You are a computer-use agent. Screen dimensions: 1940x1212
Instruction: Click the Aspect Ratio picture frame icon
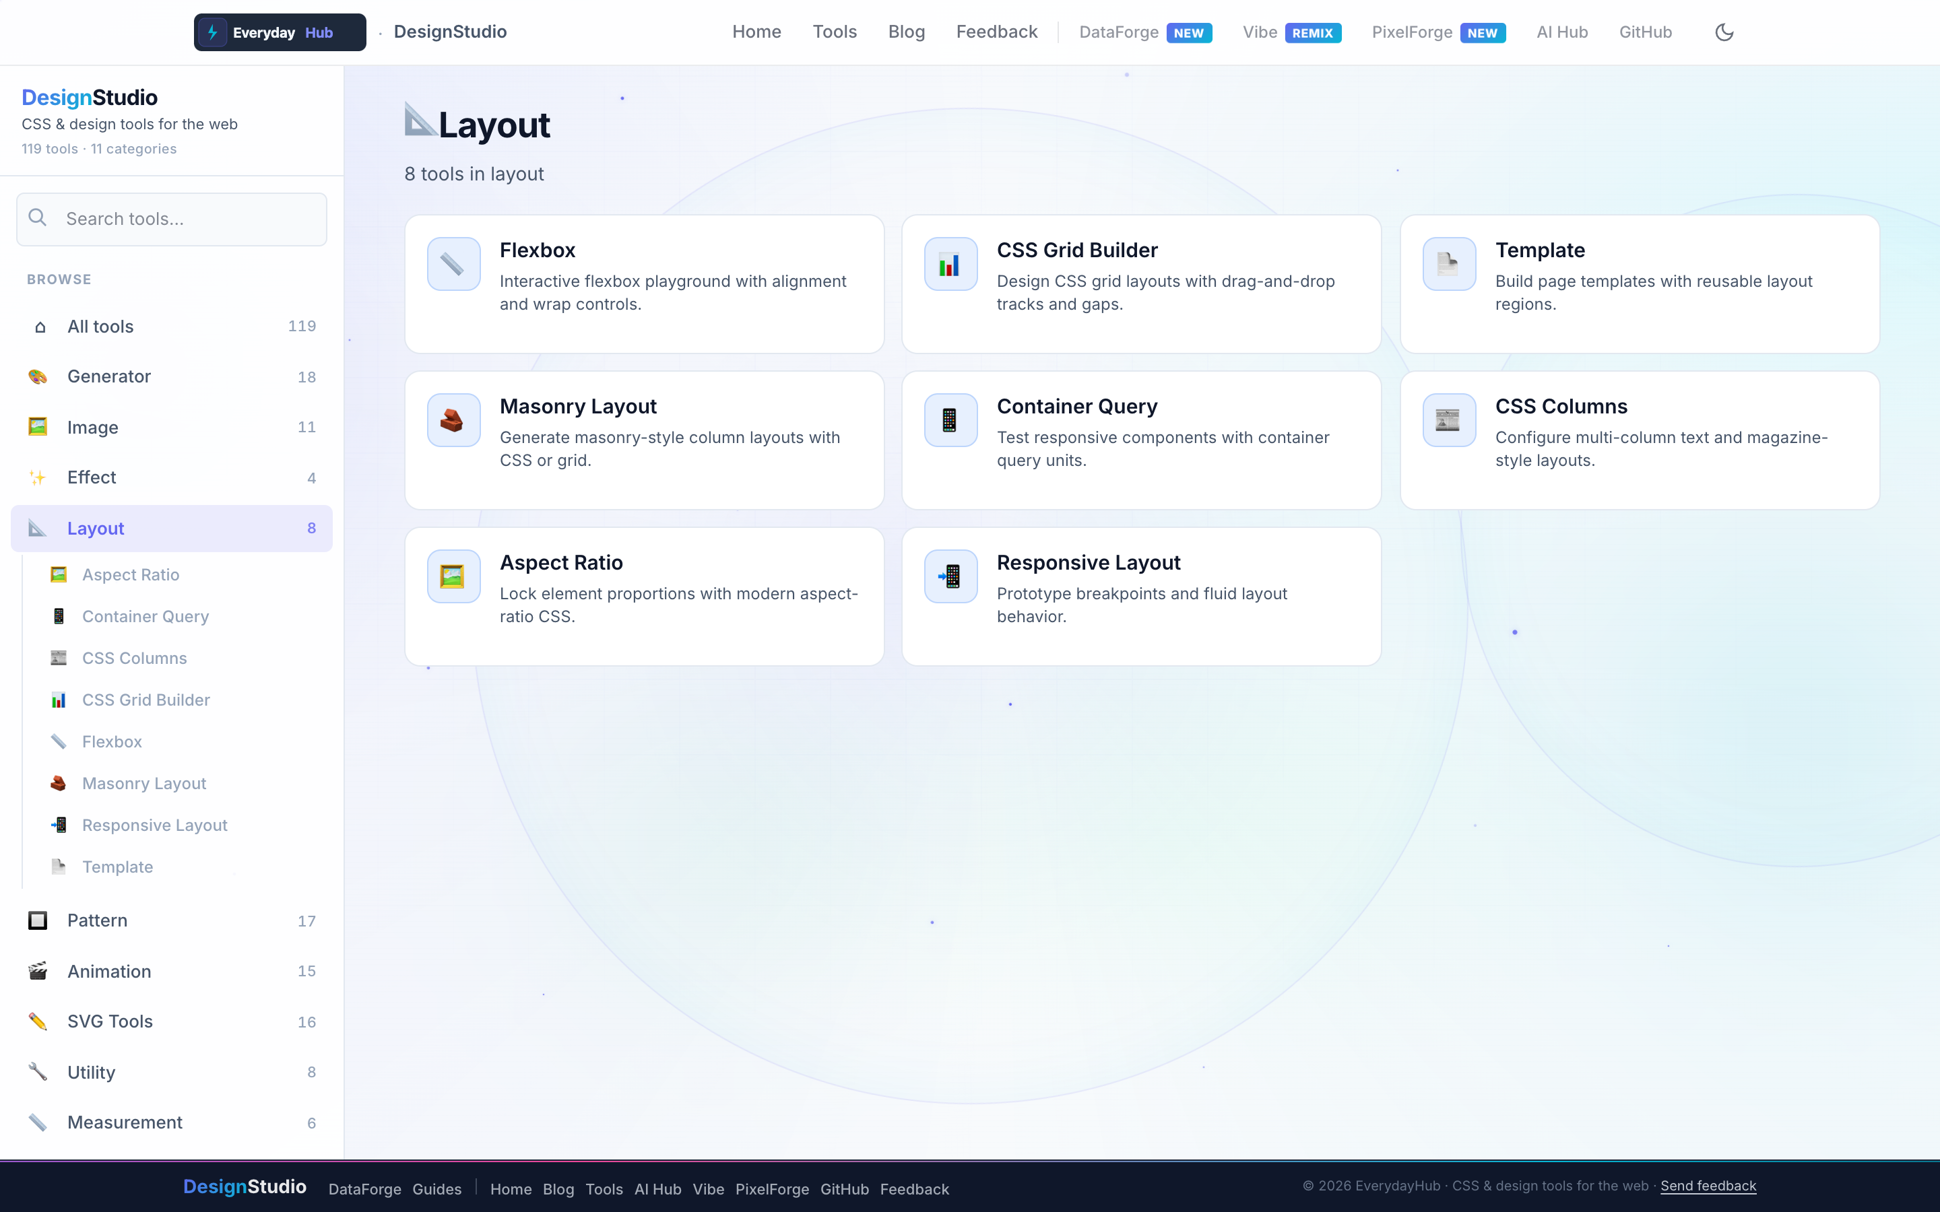453,576
